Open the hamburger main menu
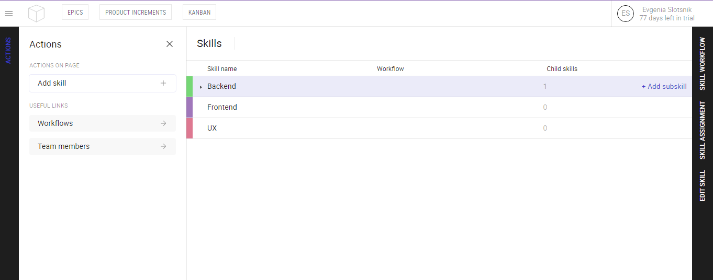Screen dimensions: 713x280 [9, 14]
